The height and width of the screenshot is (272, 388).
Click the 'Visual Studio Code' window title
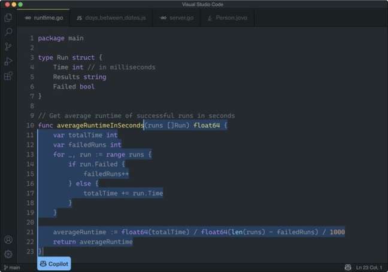[x=202, y=4]
